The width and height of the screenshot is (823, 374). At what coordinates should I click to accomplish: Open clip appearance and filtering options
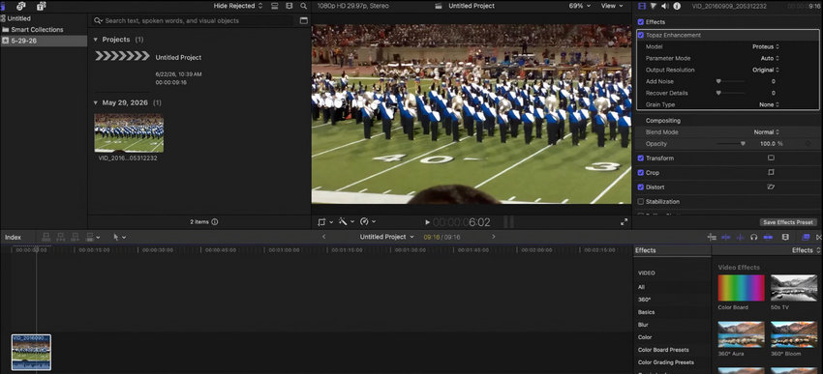(x=289, y=6)
